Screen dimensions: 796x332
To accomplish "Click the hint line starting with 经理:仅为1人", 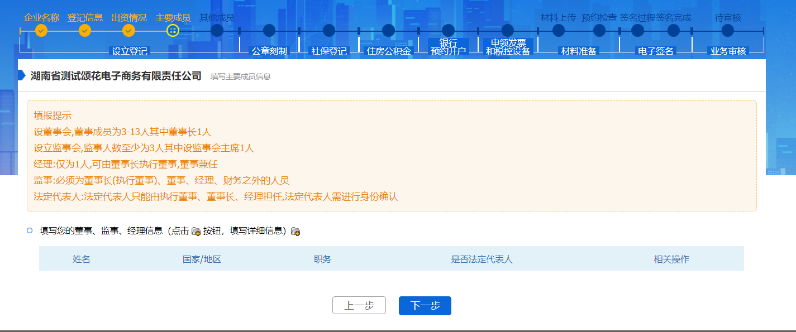I will [126, 165].
